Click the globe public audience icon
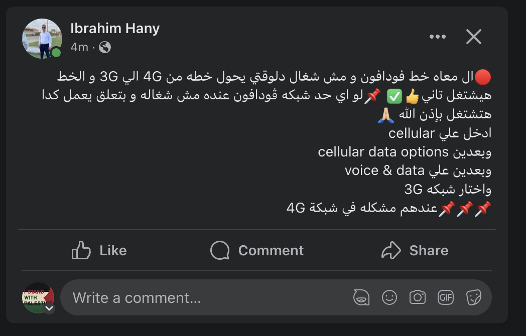This screenshot has height=336, width=526. click(x=105, y=47)
